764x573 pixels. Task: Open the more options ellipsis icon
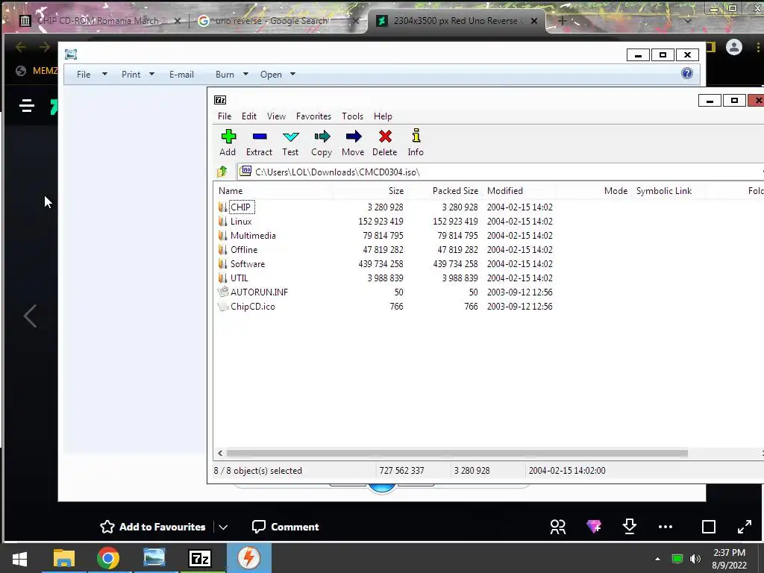[666, 527]
